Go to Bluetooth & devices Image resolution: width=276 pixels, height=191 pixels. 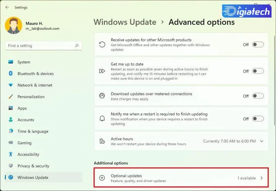click(x=43, y=73)
